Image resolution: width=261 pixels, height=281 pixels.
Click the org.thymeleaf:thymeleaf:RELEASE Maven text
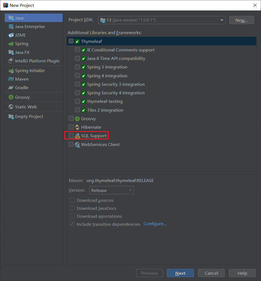point(120,181)
